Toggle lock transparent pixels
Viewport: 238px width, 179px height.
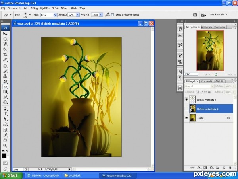coord(197,92)
